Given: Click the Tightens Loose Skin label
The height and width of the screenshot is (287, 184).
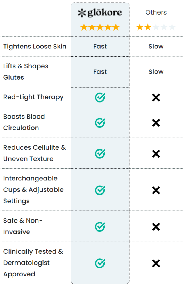Looking at the screenshot, I should pyautogui.click(x=35, y=47).
